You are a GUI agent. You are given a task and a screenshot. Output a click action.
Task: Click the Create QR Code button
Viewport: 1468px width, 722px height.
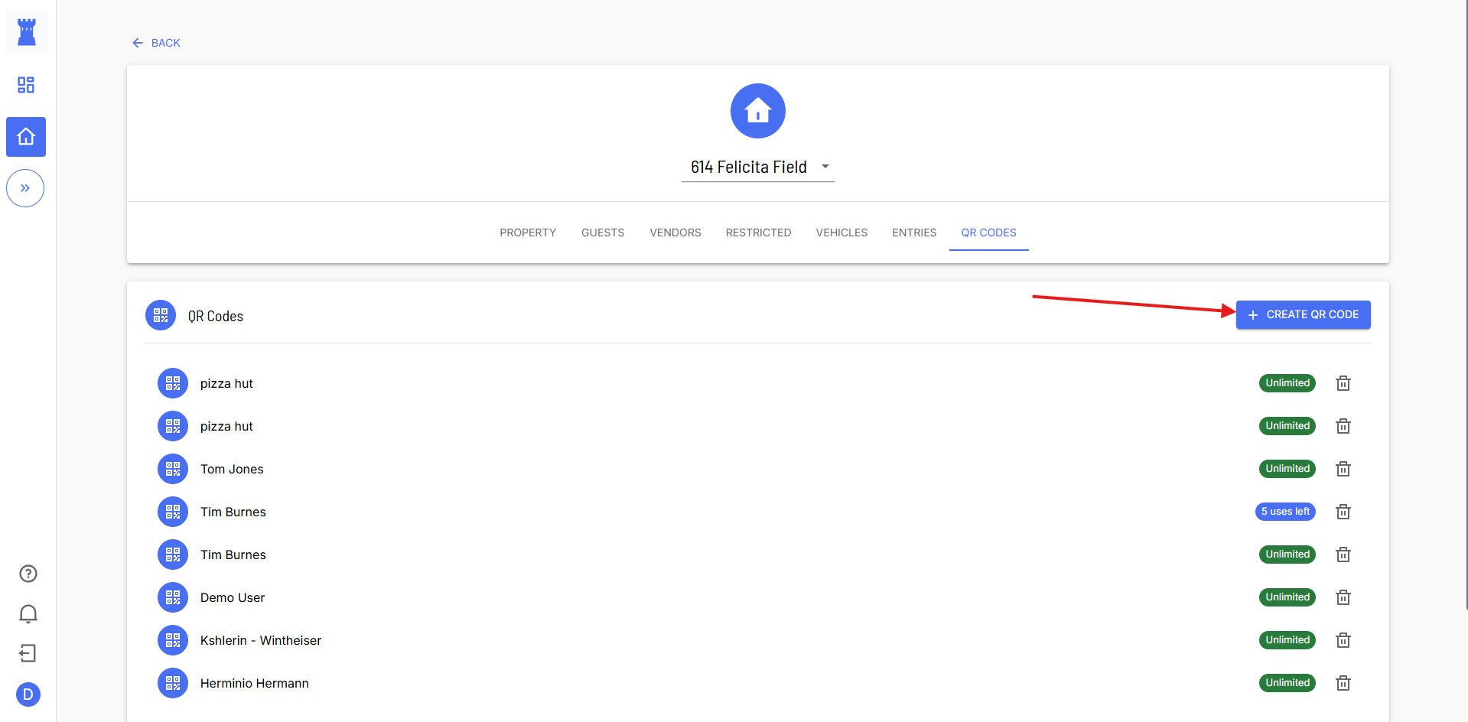point(1303,315)
